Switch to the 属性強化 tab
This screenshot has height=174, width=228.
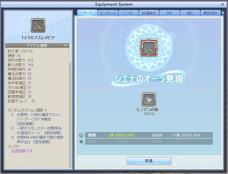coord(210,13)
